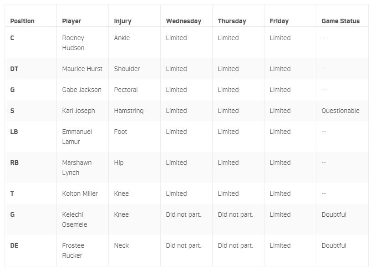Click Gabe Jackson's name
Viewport: 376px width, 275px height.
pyautogui.click(x=82, y=90)
